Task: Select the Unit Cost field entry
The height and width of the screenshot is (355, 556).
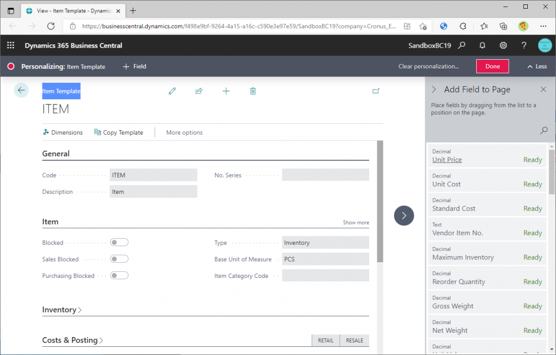Action: (487, 181)
